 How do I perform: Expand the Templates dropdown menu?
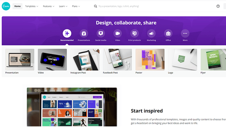(x=32, y=6)
